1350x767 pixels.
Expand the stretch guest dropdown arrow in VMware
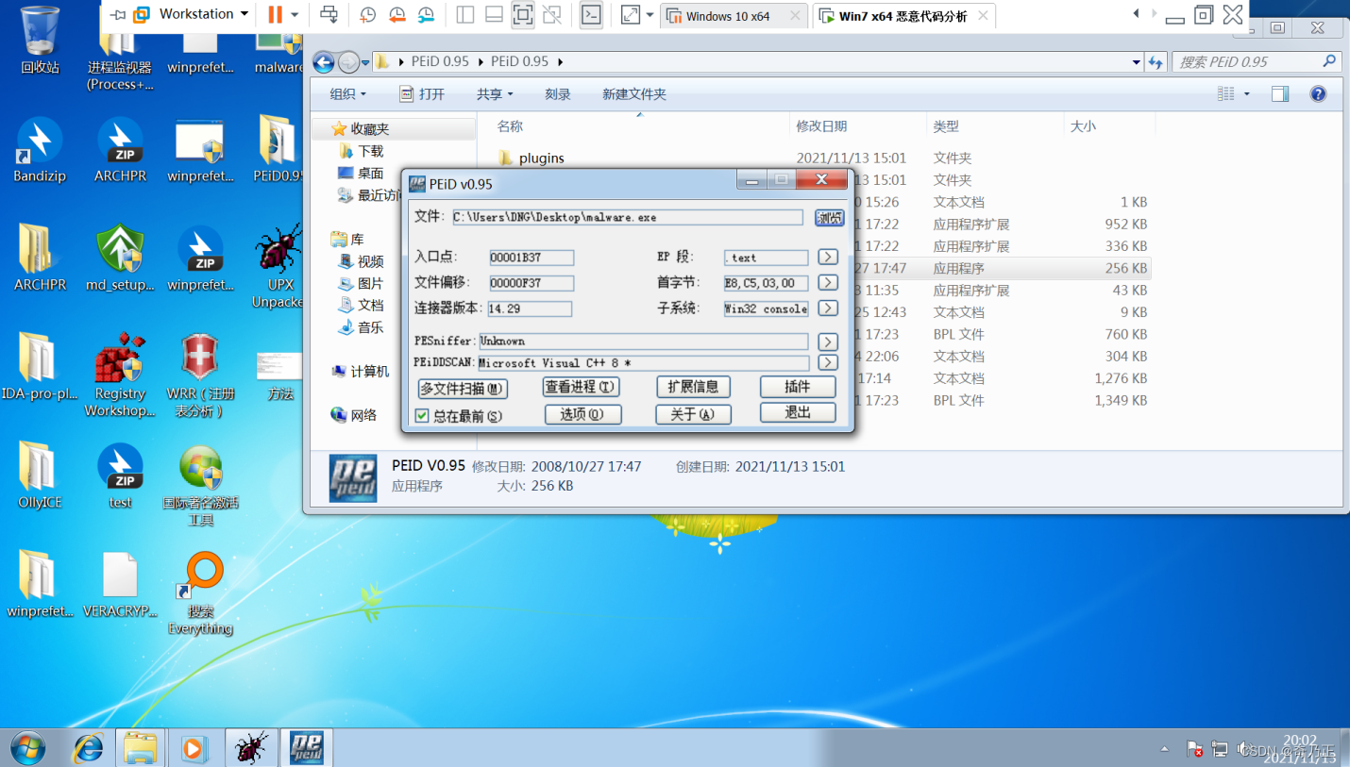tap(650, 14)
